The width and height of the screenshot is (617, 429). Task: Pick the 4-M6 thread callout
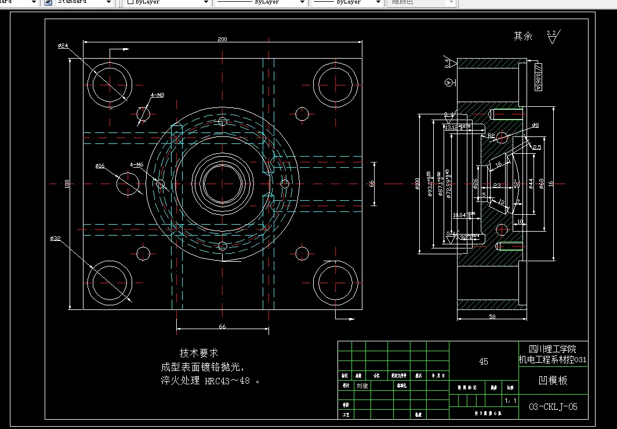click(x=137, y=165)
